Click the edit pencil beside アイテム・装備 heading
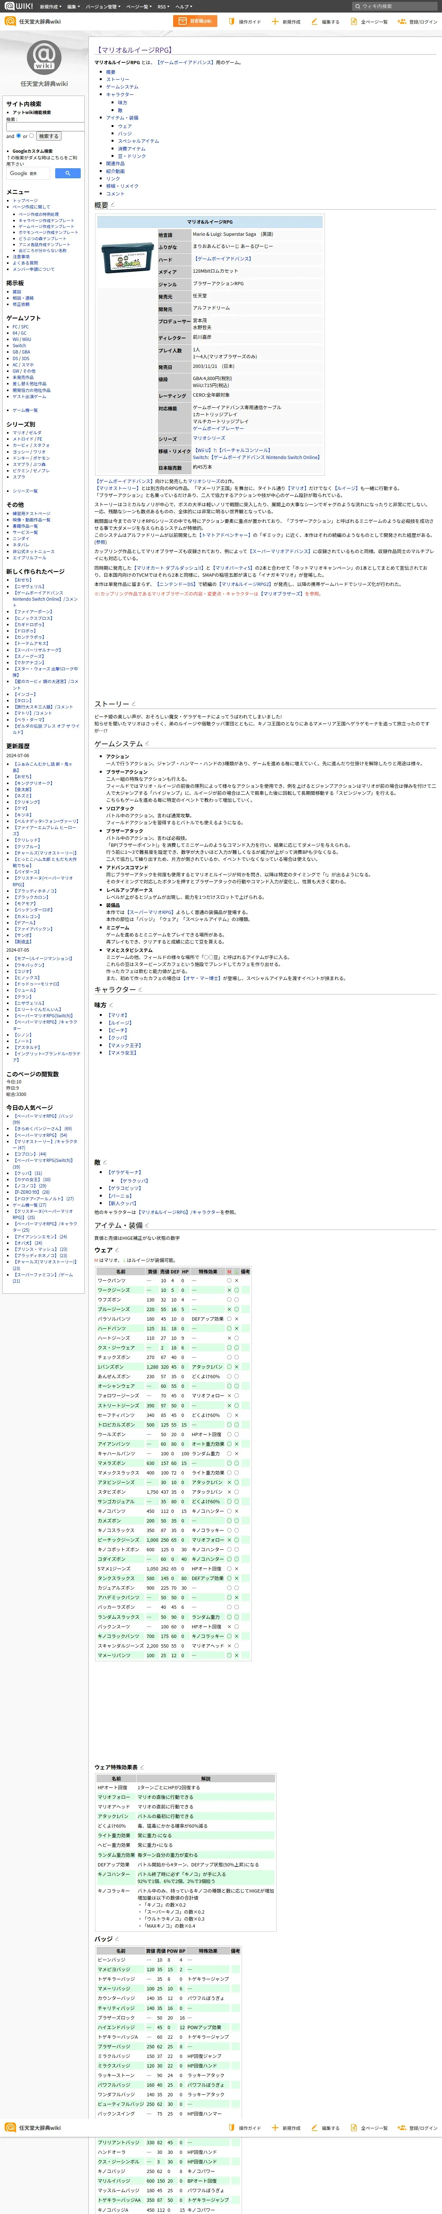Screen dimensions: 442x2214 point(147,1225)
